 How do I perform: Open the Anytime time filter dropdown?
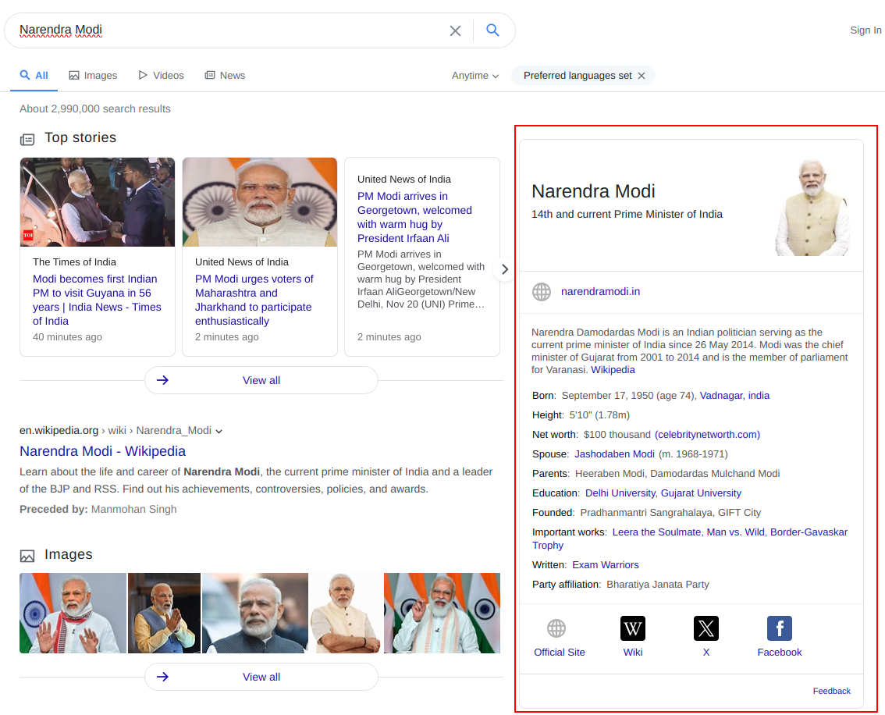[474, 76]
